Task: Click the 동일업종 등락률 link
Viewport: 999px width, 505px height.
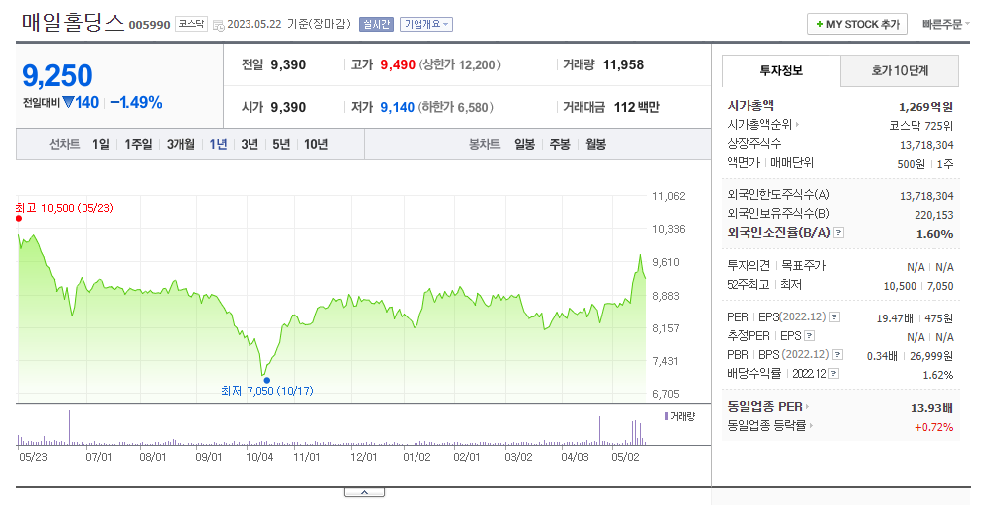Action: pyautogui.click(x=766, y=425)
